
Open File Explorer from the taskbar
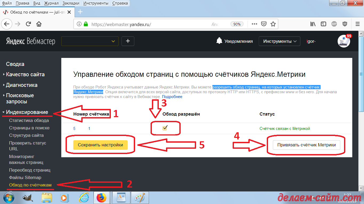[x=47, y=198]
